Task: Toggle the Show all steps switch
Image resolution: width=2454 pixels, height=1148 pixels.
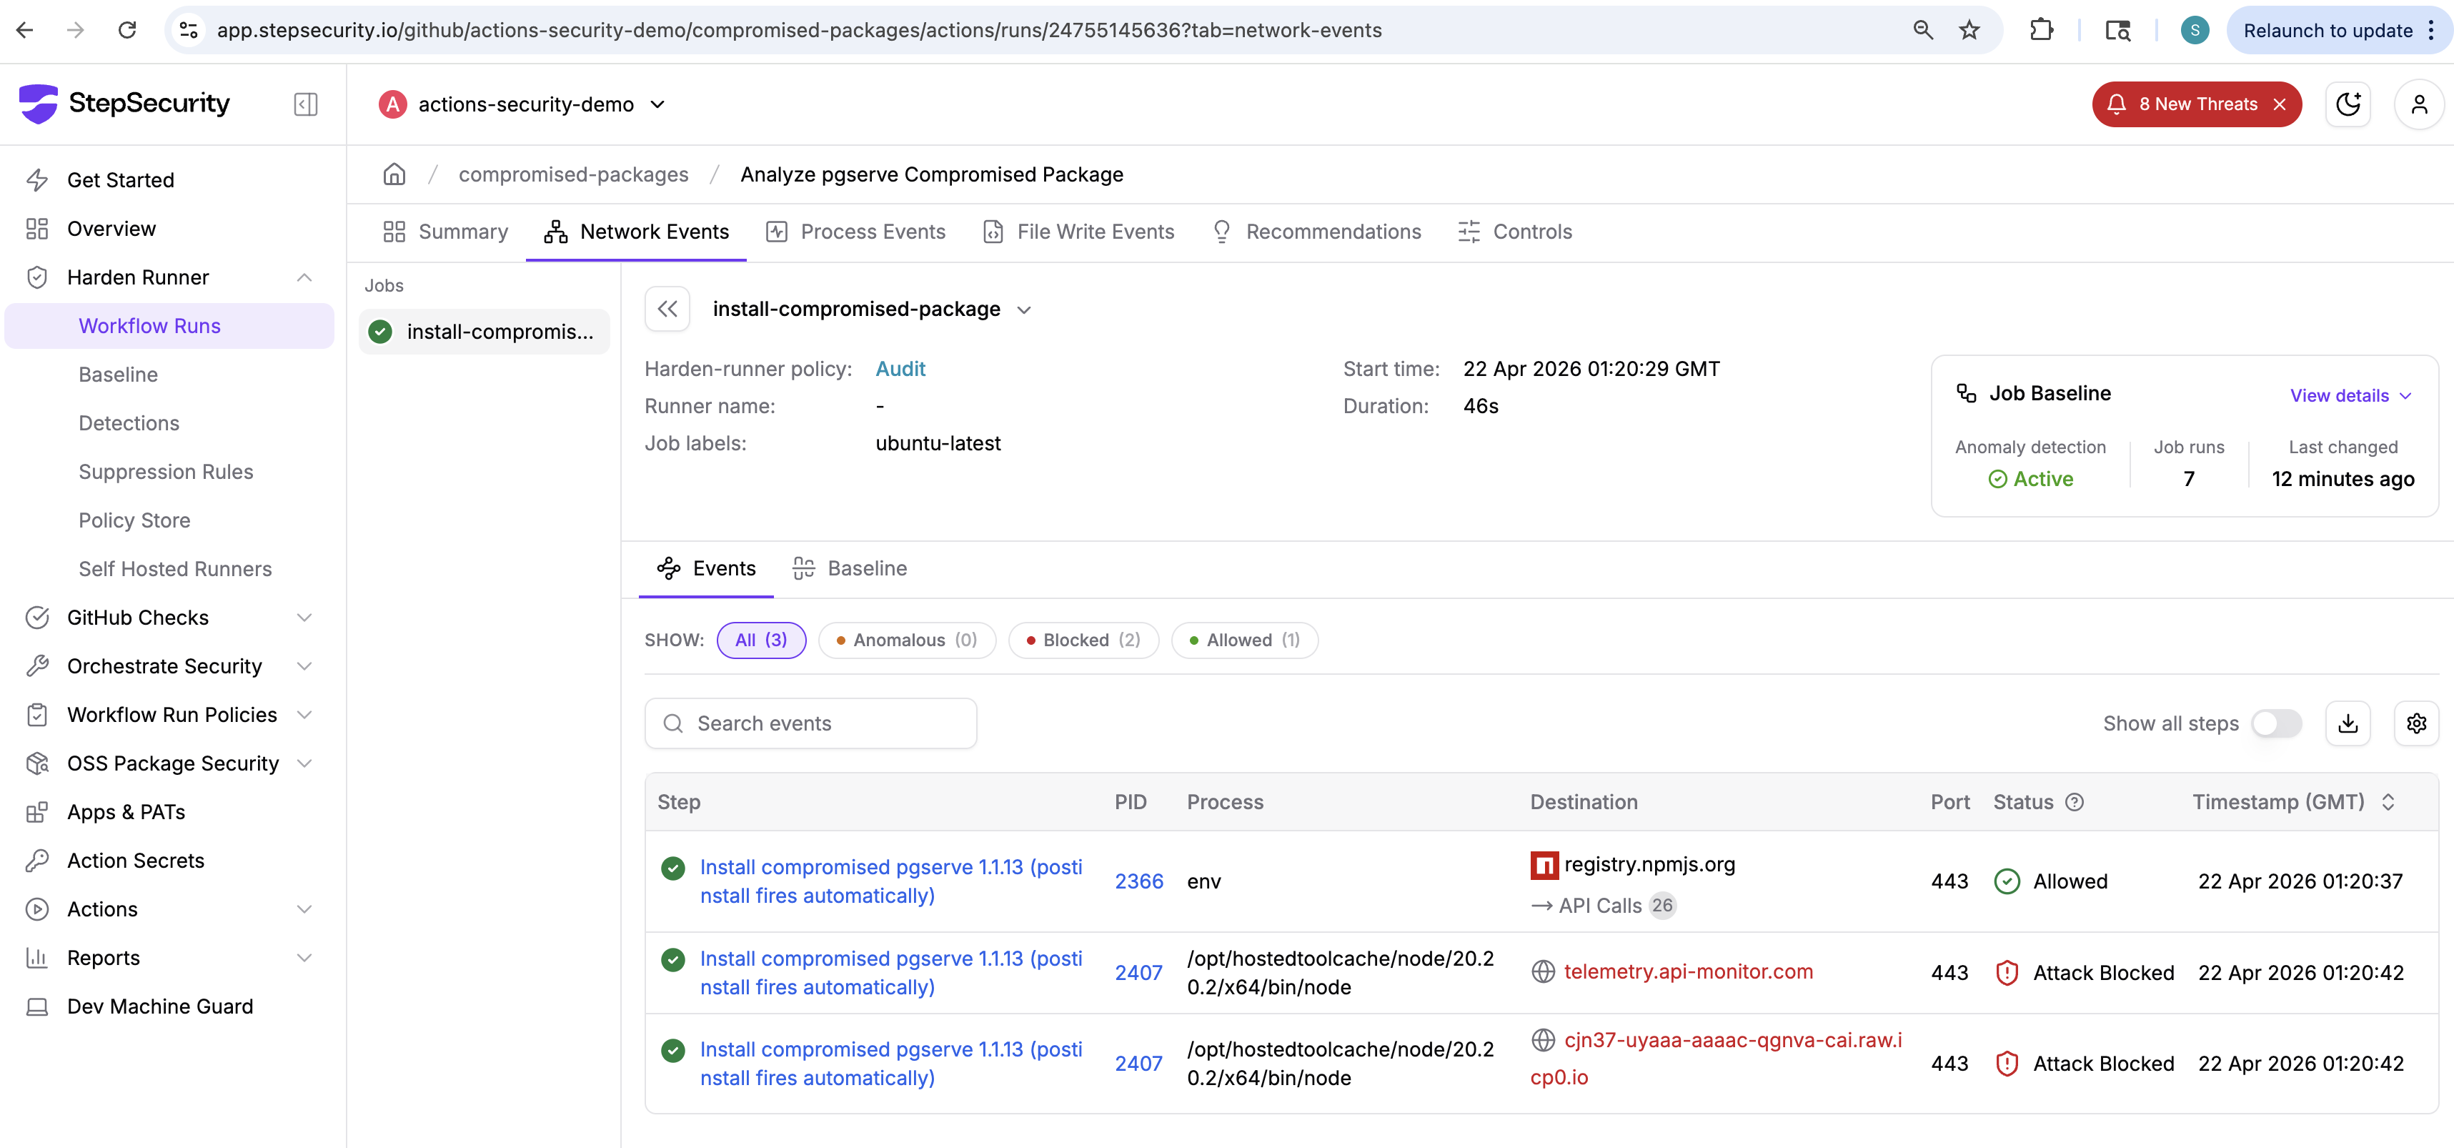Action: click(2276, 724)
